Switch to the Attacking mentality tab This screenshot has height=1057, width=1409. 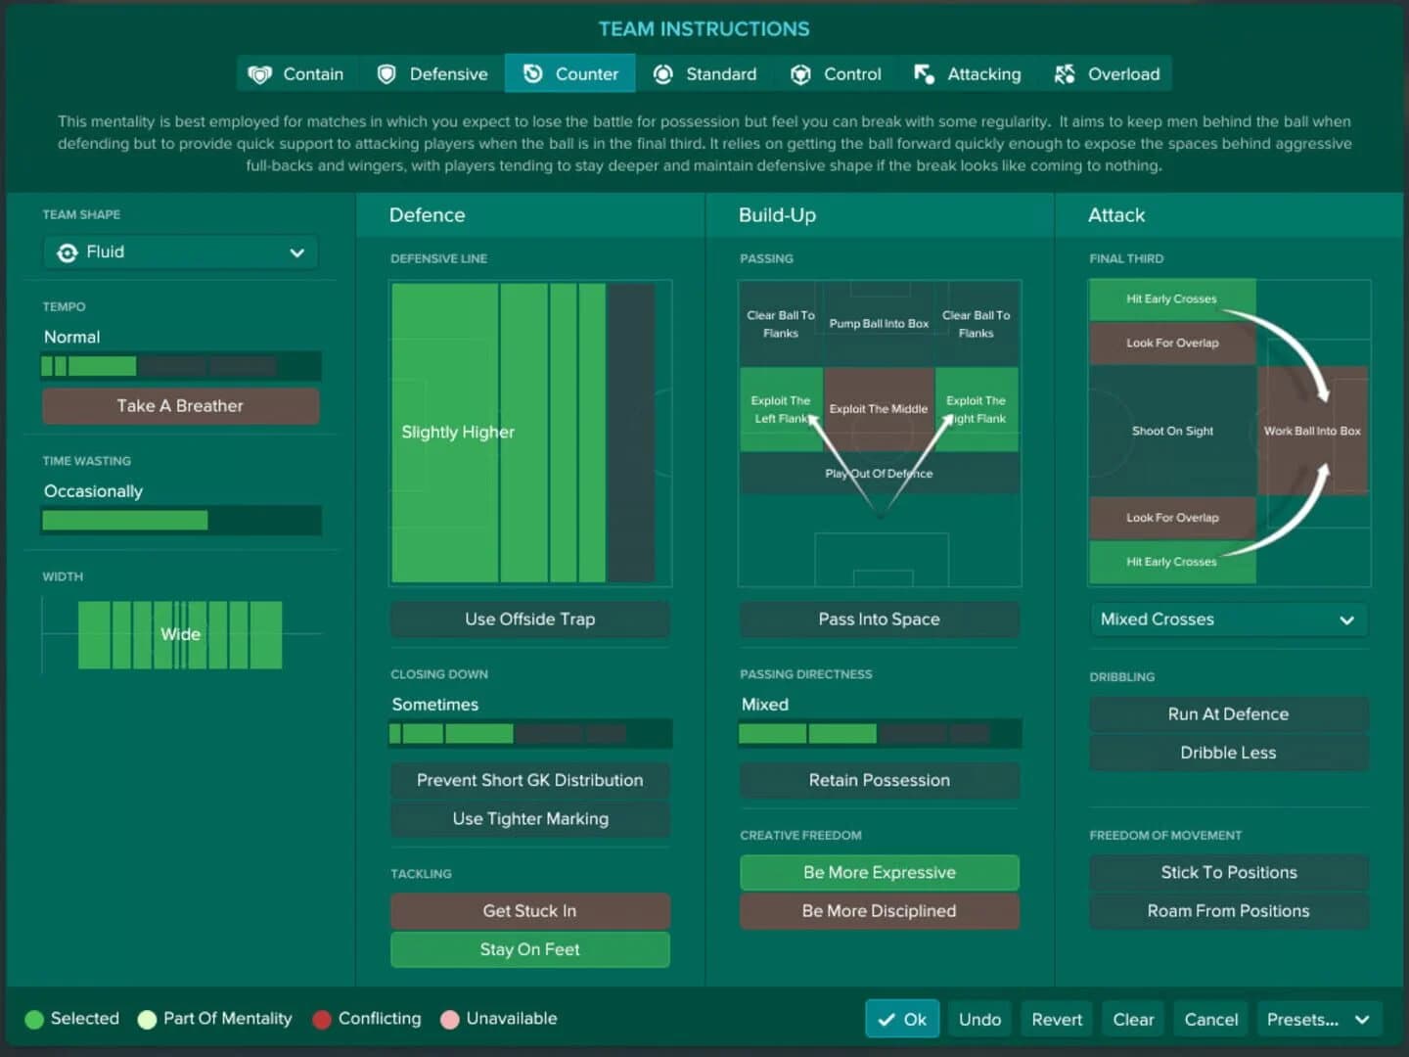[967, 73]
